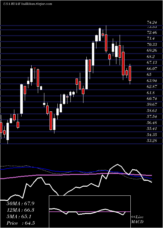The image size is (163, 228).
Task: Pick the 67.13 price label
Action: (152, 63)
